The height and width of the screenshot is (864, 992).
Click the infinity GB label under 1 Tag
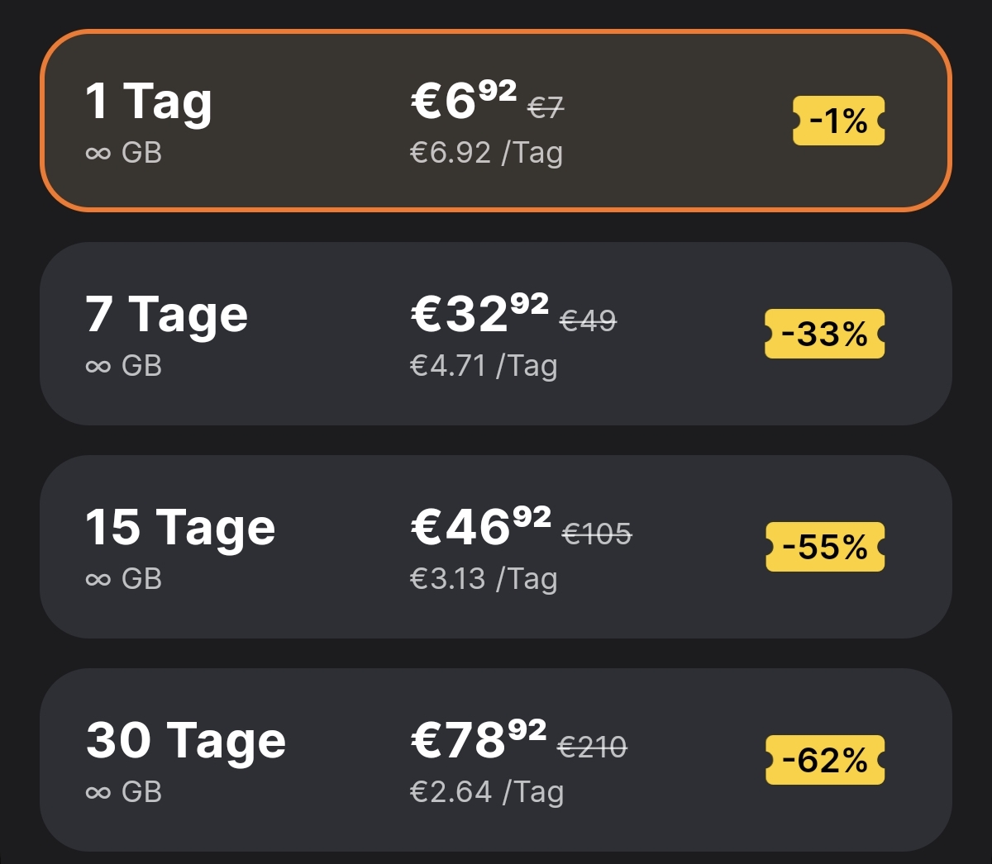[x=124, y=154]
